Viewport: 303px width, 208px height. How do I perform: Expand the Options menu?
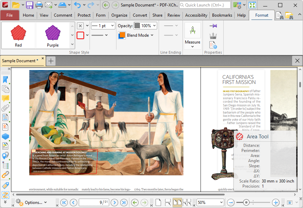31,203
